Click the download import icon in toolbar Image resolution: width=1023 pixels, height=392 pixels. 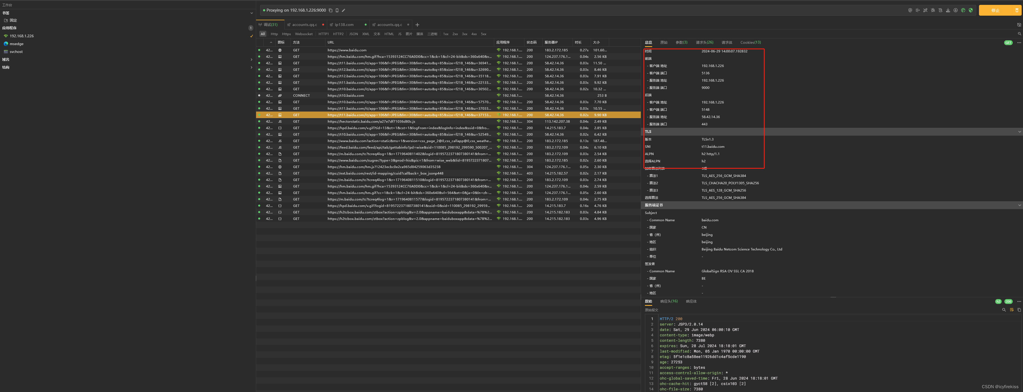948,10
